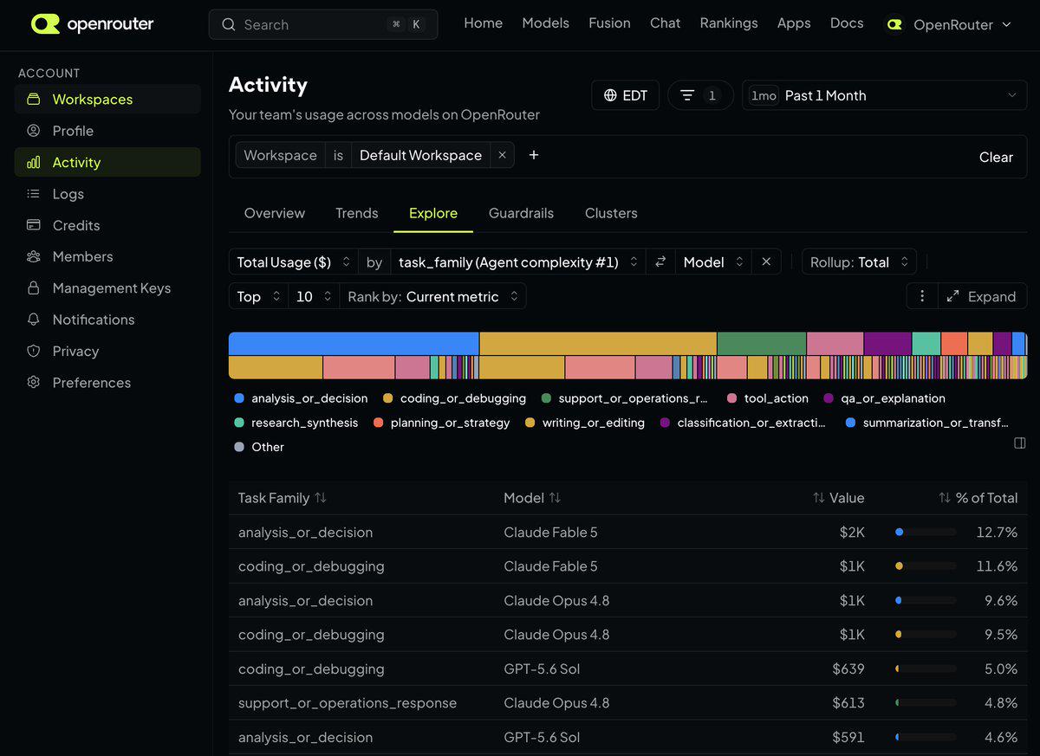The width and height of the screenshot is (1040, 756).
Task: Open the Past 1 Month range dropdown
Action: pyautogui.click(x=885, y=95)
